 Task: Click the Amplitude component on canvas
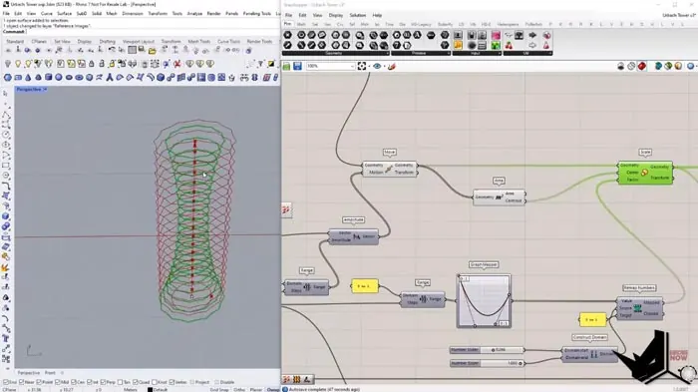pos(353,236)
